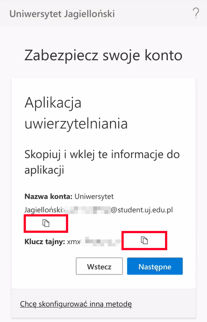The width and height of the screenshot is (207, 322).
Task: Copy the secret key using its copy icon
Action: pyautogui.click(x=144, y=240)
